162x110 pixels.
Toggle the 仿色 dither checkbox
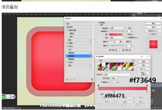click(x=127, y=28)
